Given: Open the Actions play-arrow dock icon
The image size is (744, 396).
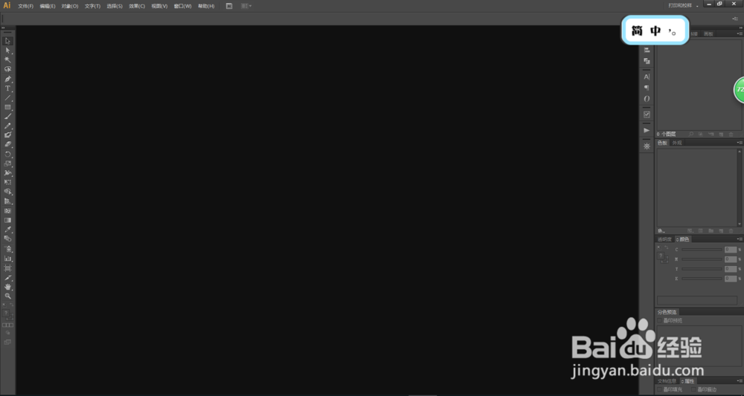Looking at the screenshot, I should (647, 130).
